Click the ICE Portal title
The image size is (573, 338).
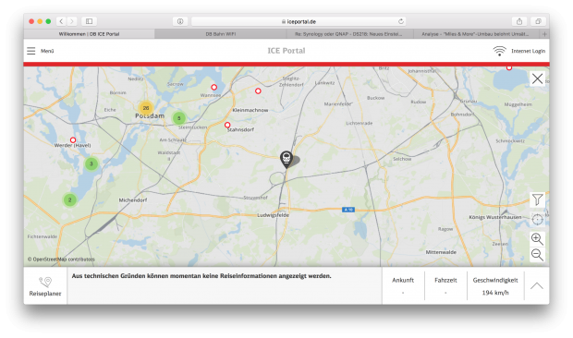(x=286, y=51)
